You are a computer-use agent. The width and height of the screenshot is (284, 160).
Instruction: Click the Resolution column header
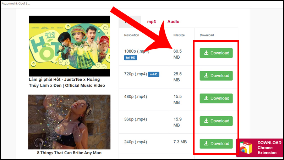[131, 35]
